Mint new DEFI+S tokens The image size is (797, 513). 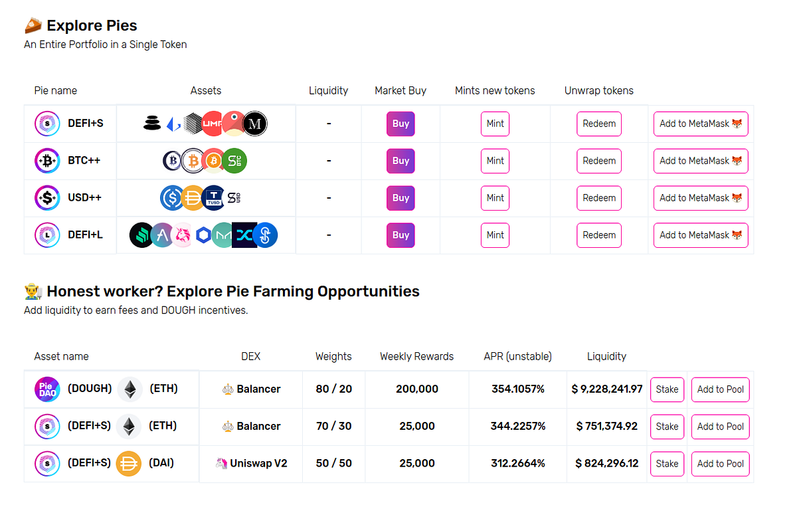coord(495,124)
